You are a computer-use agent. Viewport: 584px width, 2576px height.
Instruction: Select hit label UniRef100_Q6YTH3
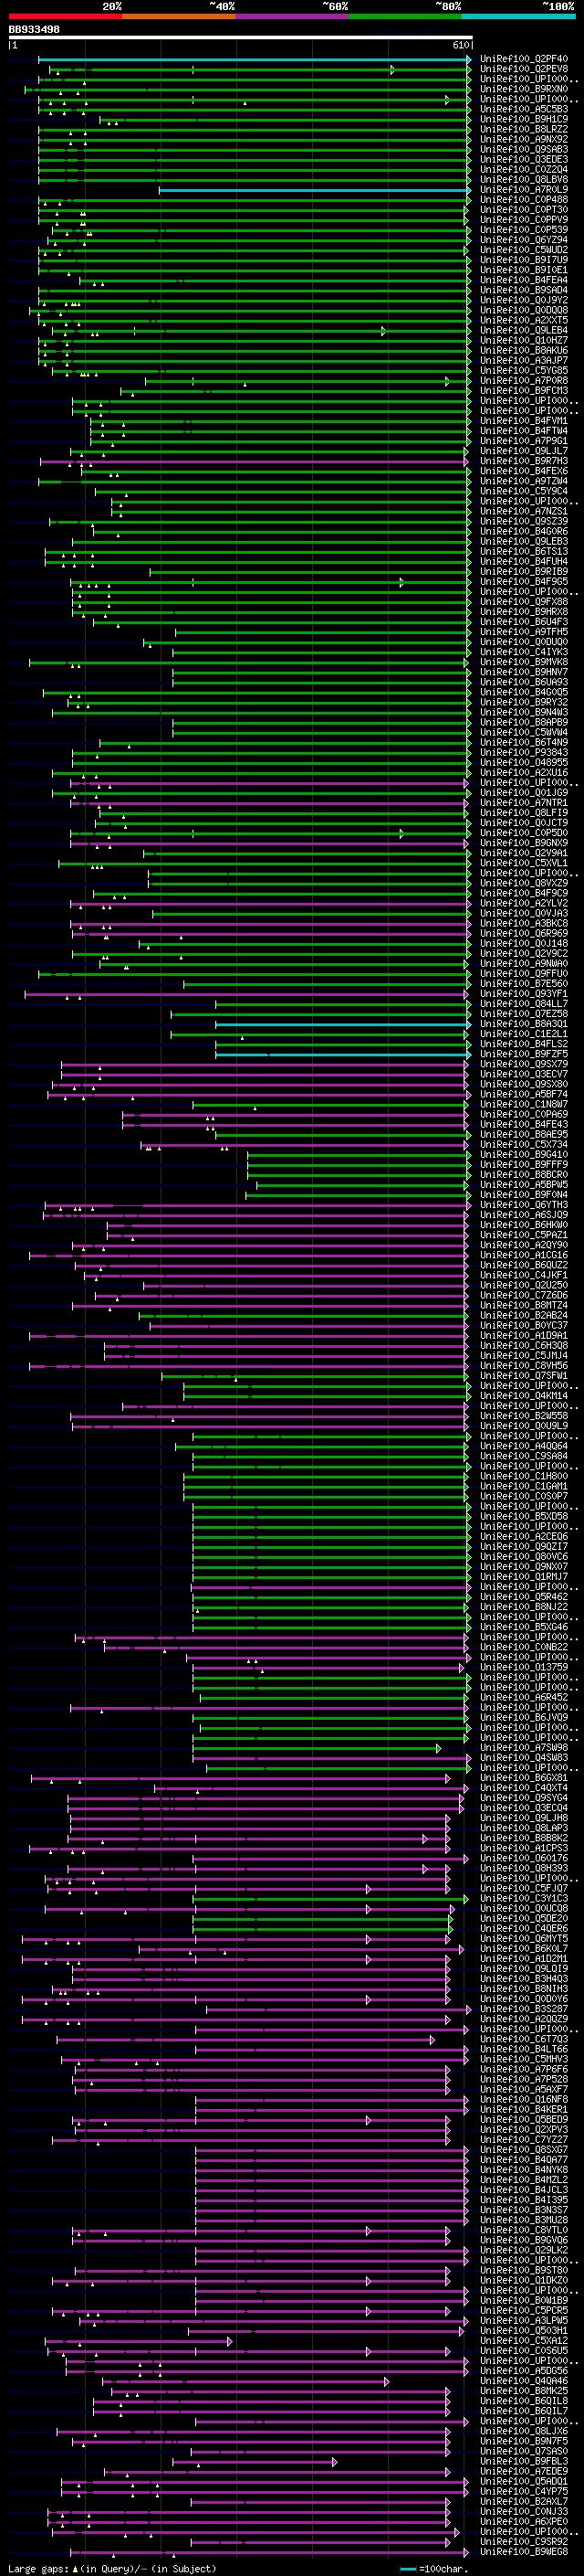524,1204
